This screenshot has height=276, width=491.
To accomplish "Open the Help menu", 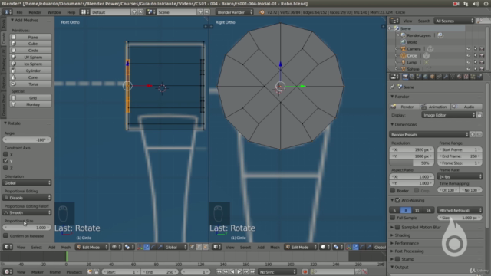I will pyautogui.click(x=71, y=12).
